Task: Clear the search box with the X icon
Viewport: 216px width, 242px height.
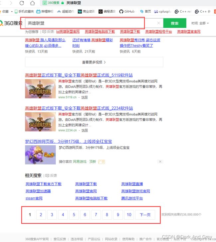Action: point(159,23)
